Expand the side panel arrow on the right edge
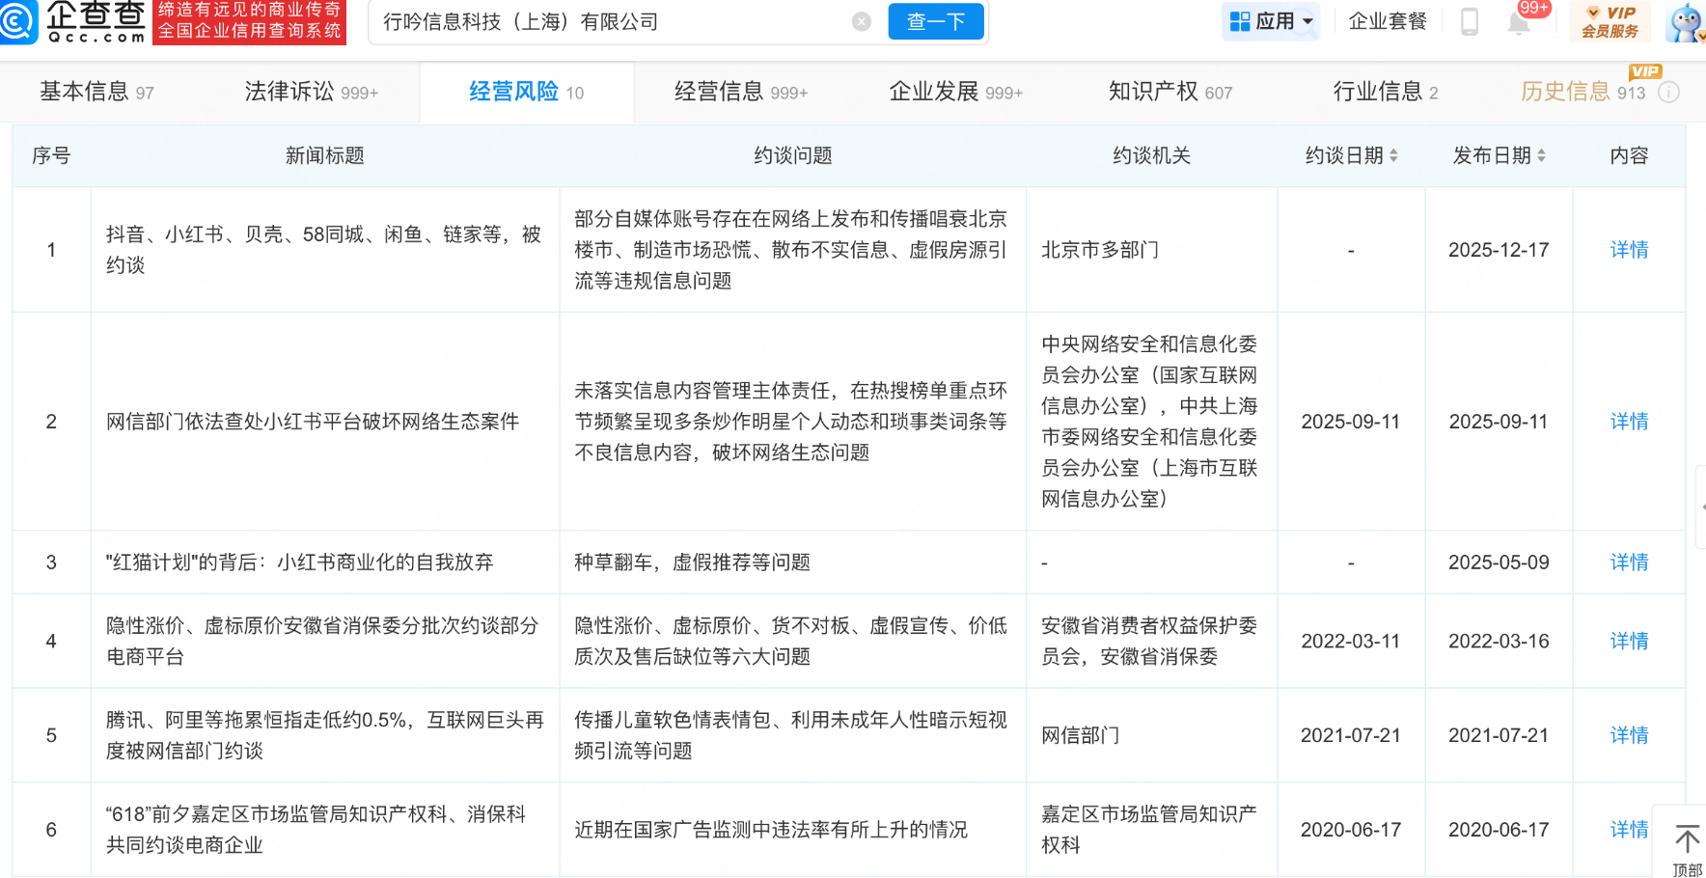The width and height of the screenshot is (1706, 878). (1701, 507)
